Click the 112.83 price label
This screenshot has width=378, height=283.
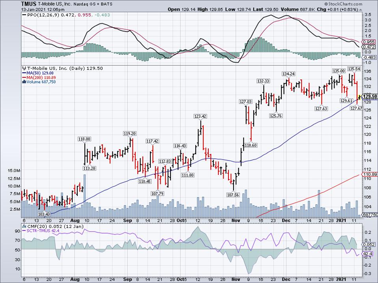[x=165, y=161]
